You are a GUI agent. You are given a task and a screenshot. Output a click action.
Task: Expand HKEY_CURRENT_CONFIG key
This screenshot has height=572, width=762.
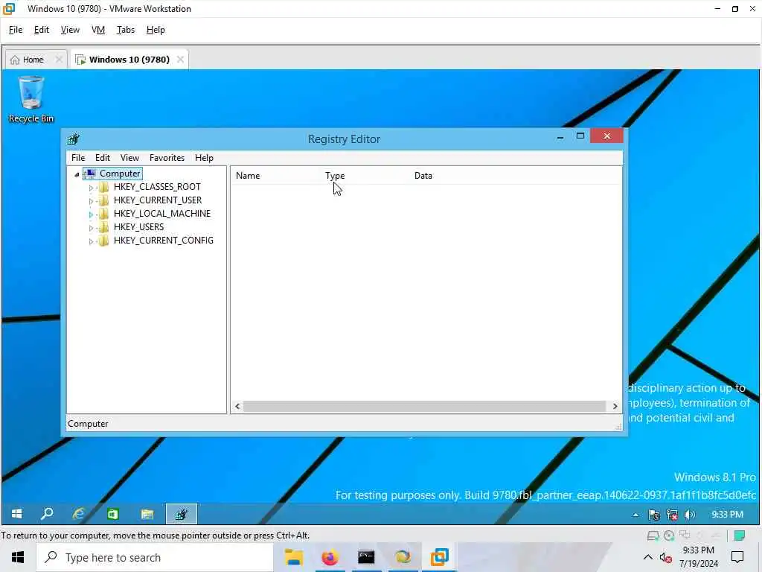coord(91,241)
